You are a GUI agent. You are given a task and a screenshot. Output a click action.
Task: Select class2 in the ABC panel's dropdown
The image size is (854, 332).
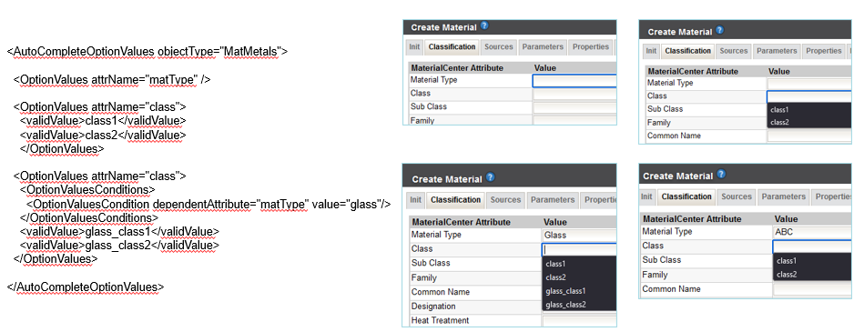[811, 275]
